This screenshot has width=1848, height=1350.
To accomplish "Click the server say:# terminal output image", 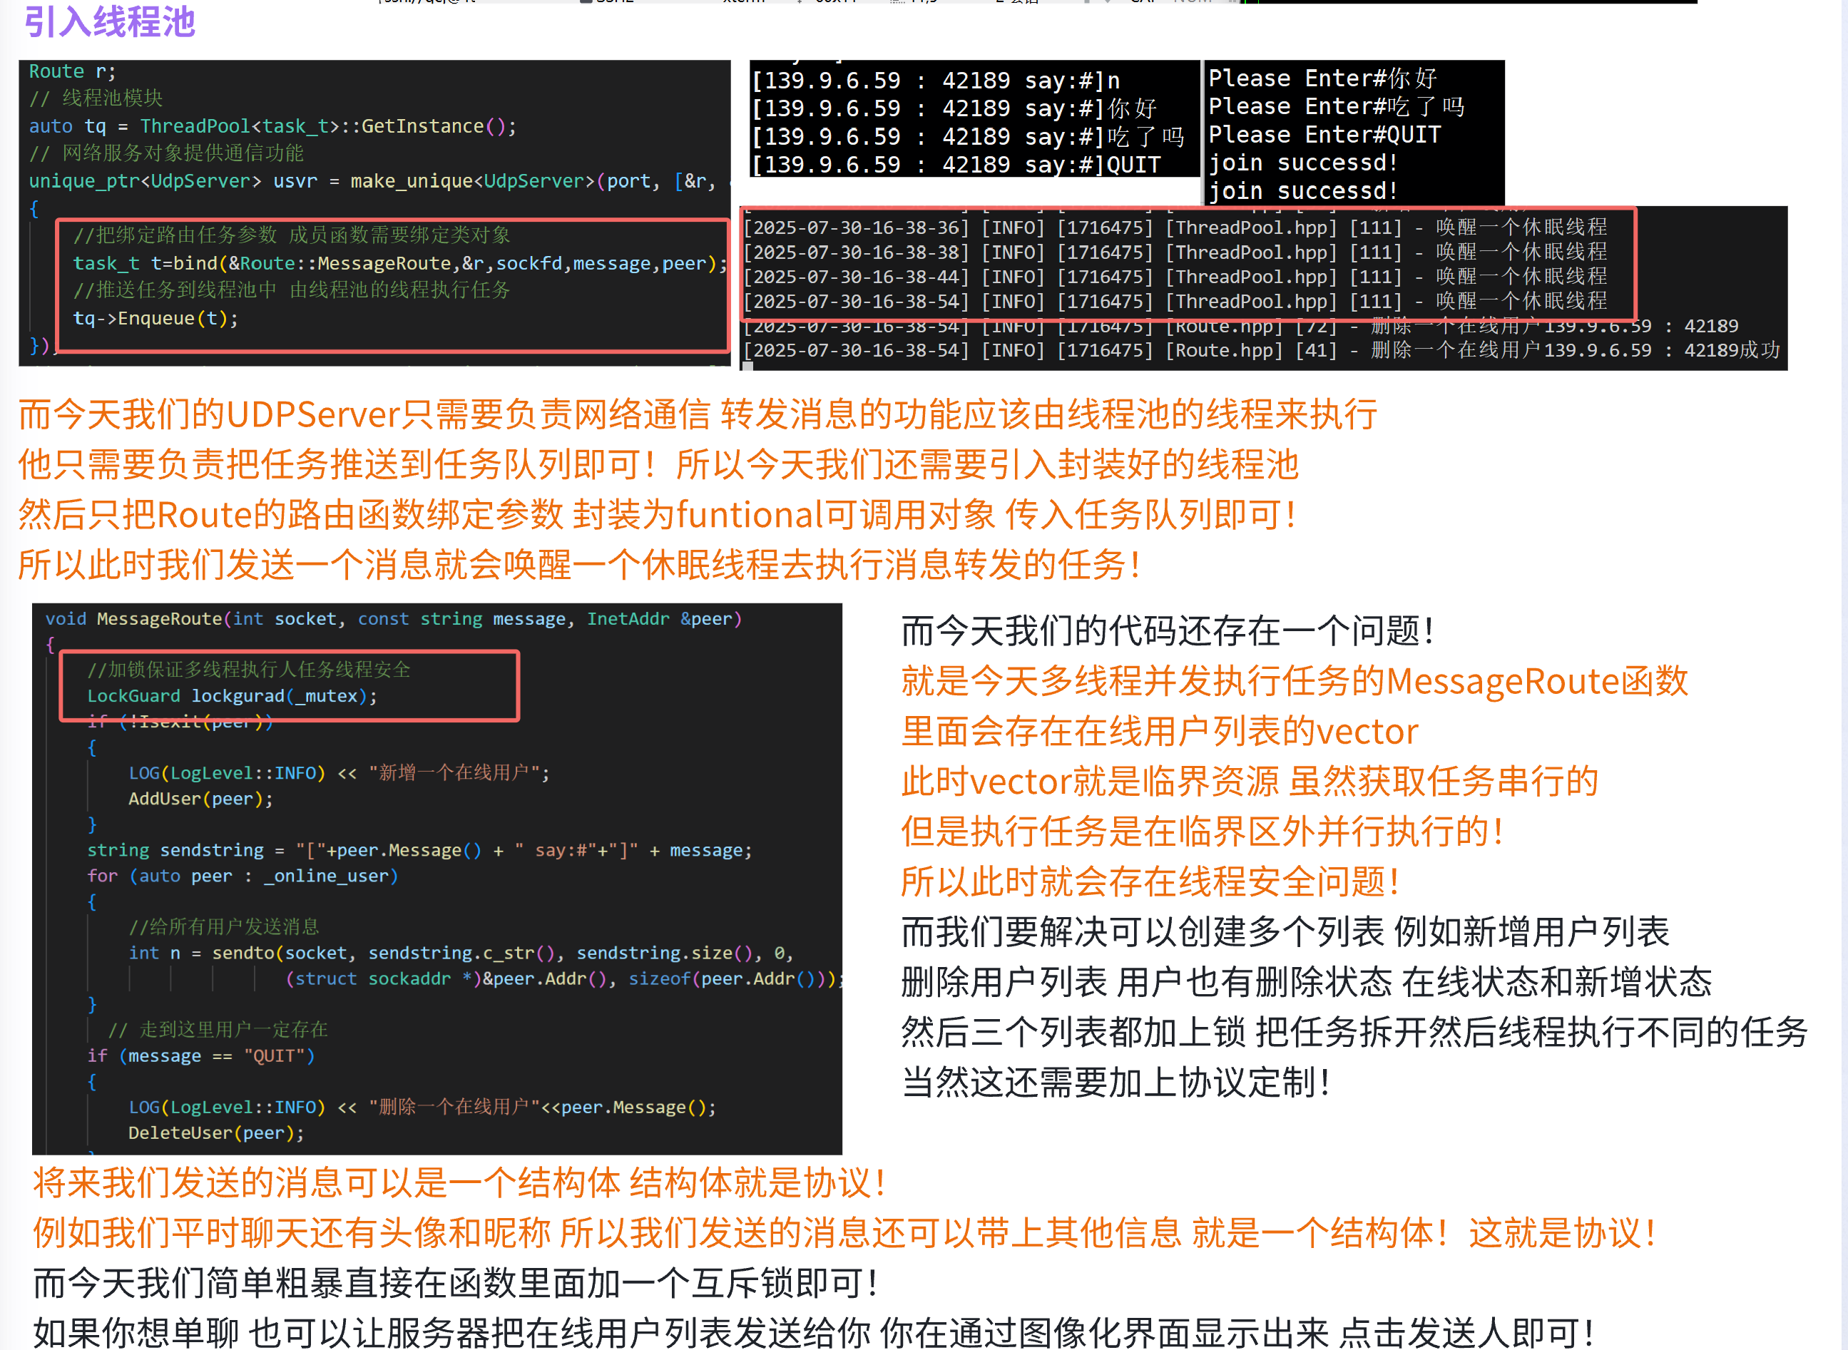I will pos(974,120).
